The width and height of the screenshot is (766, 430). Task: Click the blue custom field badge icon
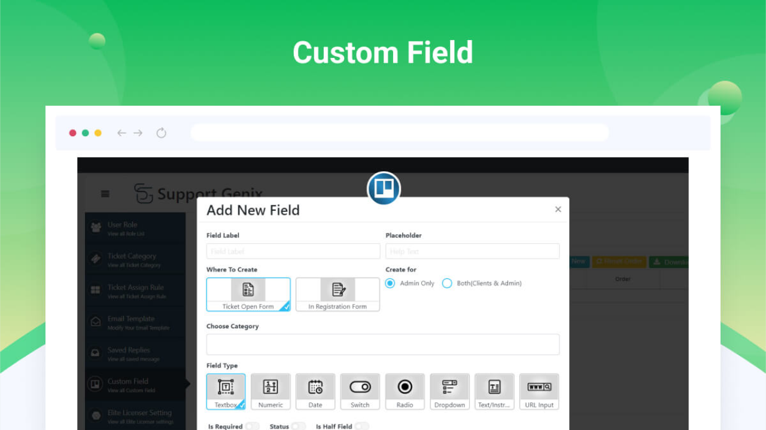point(384,189)
